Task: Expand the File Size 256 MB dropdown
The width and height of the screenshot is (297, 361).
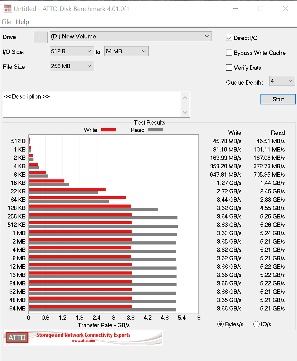Action: pyautogui.click(x=72, y=66)
